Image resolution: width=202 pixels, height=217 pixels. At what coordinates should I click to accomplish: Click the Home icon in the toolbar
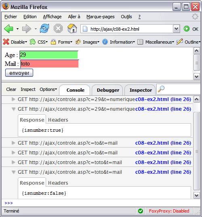(72, 29)
